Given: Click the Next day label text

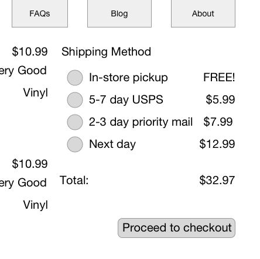Looking at the screenshot, I should tap(112, 144).
